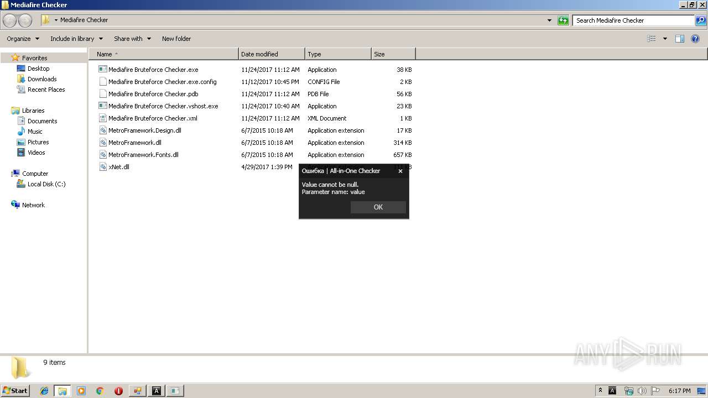Open the breadcrumb root dropdown arrow

(56, 20)
